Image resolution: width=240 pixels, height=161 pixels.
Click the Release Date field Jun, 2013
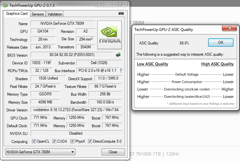click(x=43, y=47)
